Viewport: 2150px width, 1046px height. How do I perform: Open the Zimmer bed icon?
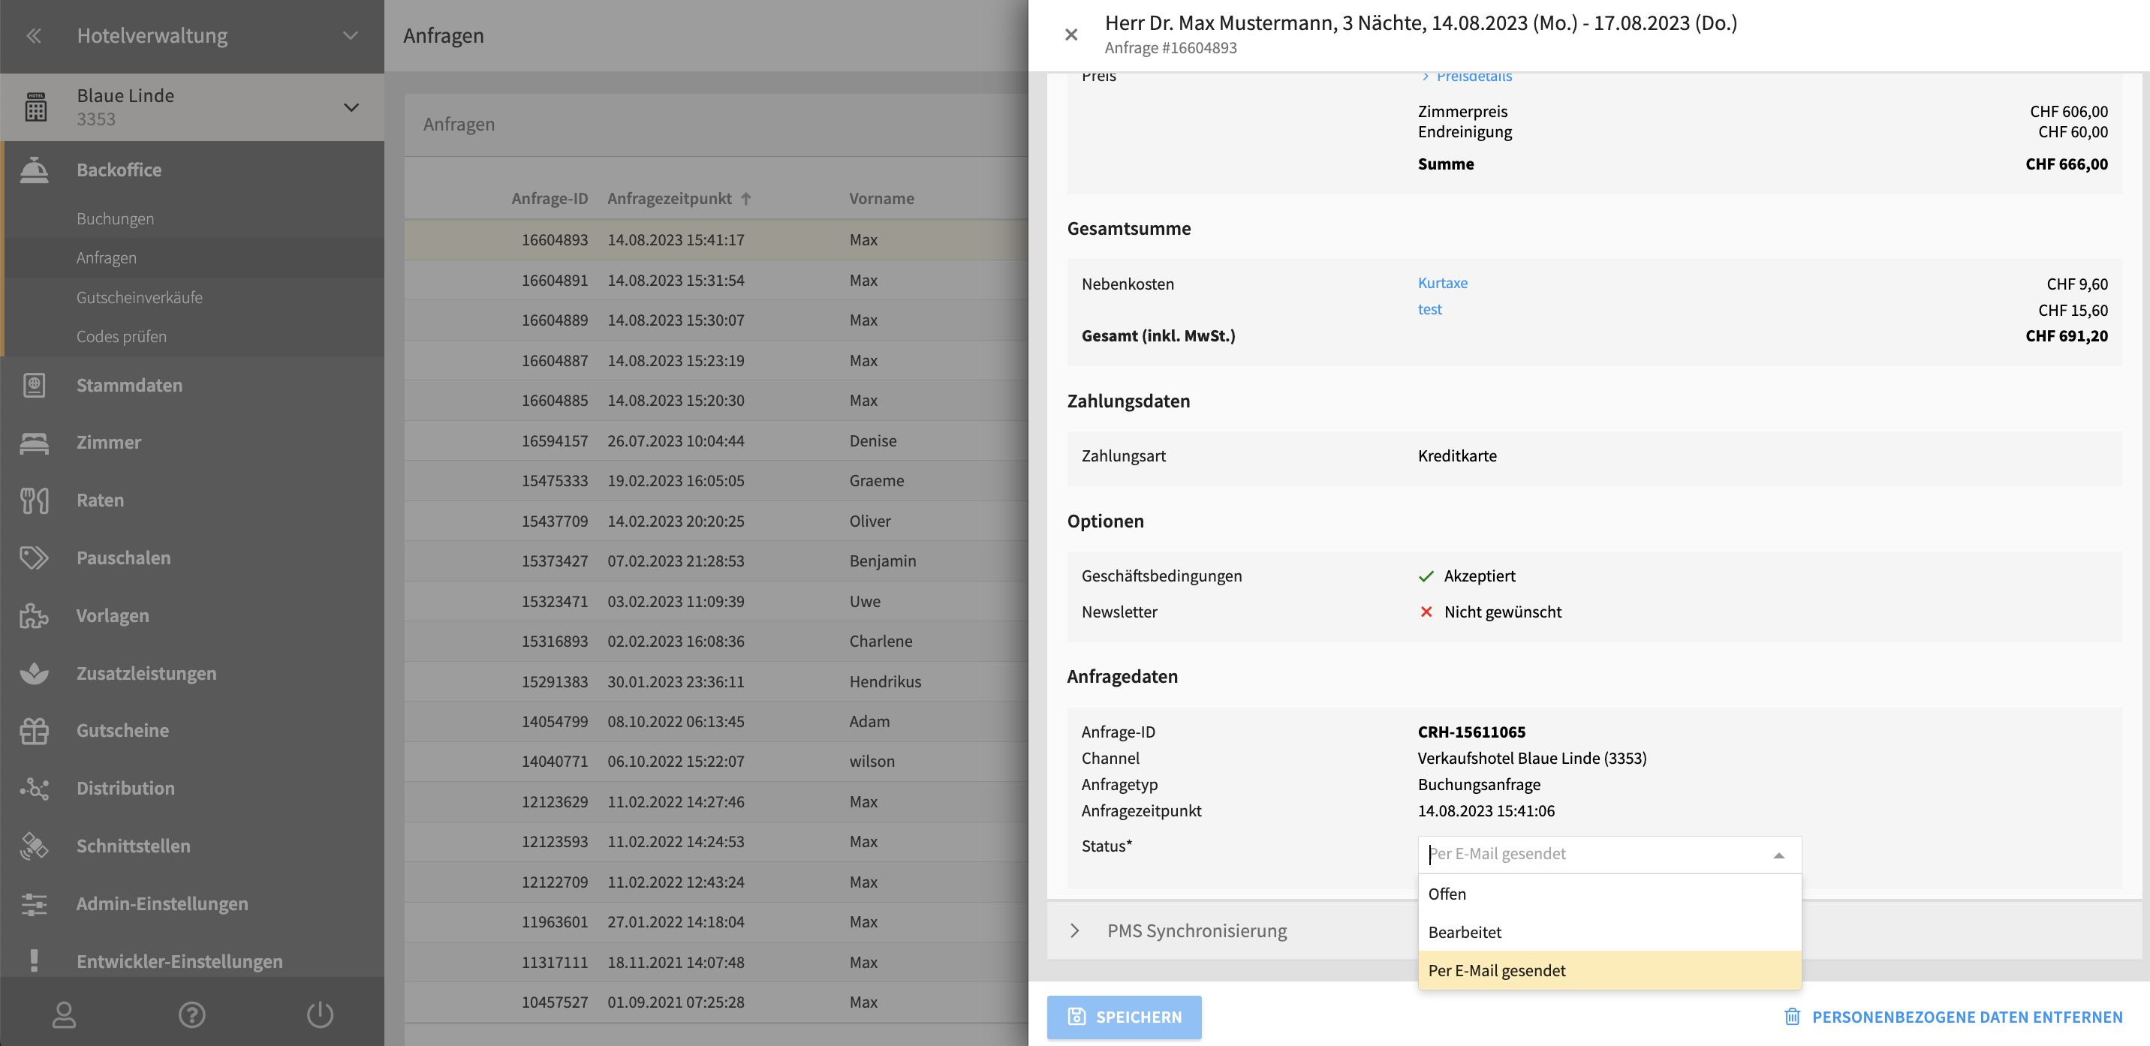pyautogui.click(x=35, y=442)
